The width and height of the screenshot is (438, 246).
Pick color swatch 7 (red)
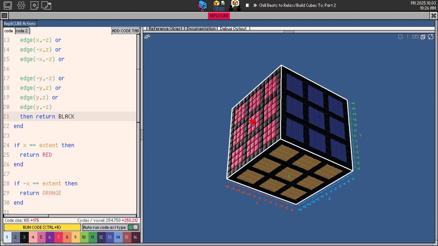click(58, 237)
